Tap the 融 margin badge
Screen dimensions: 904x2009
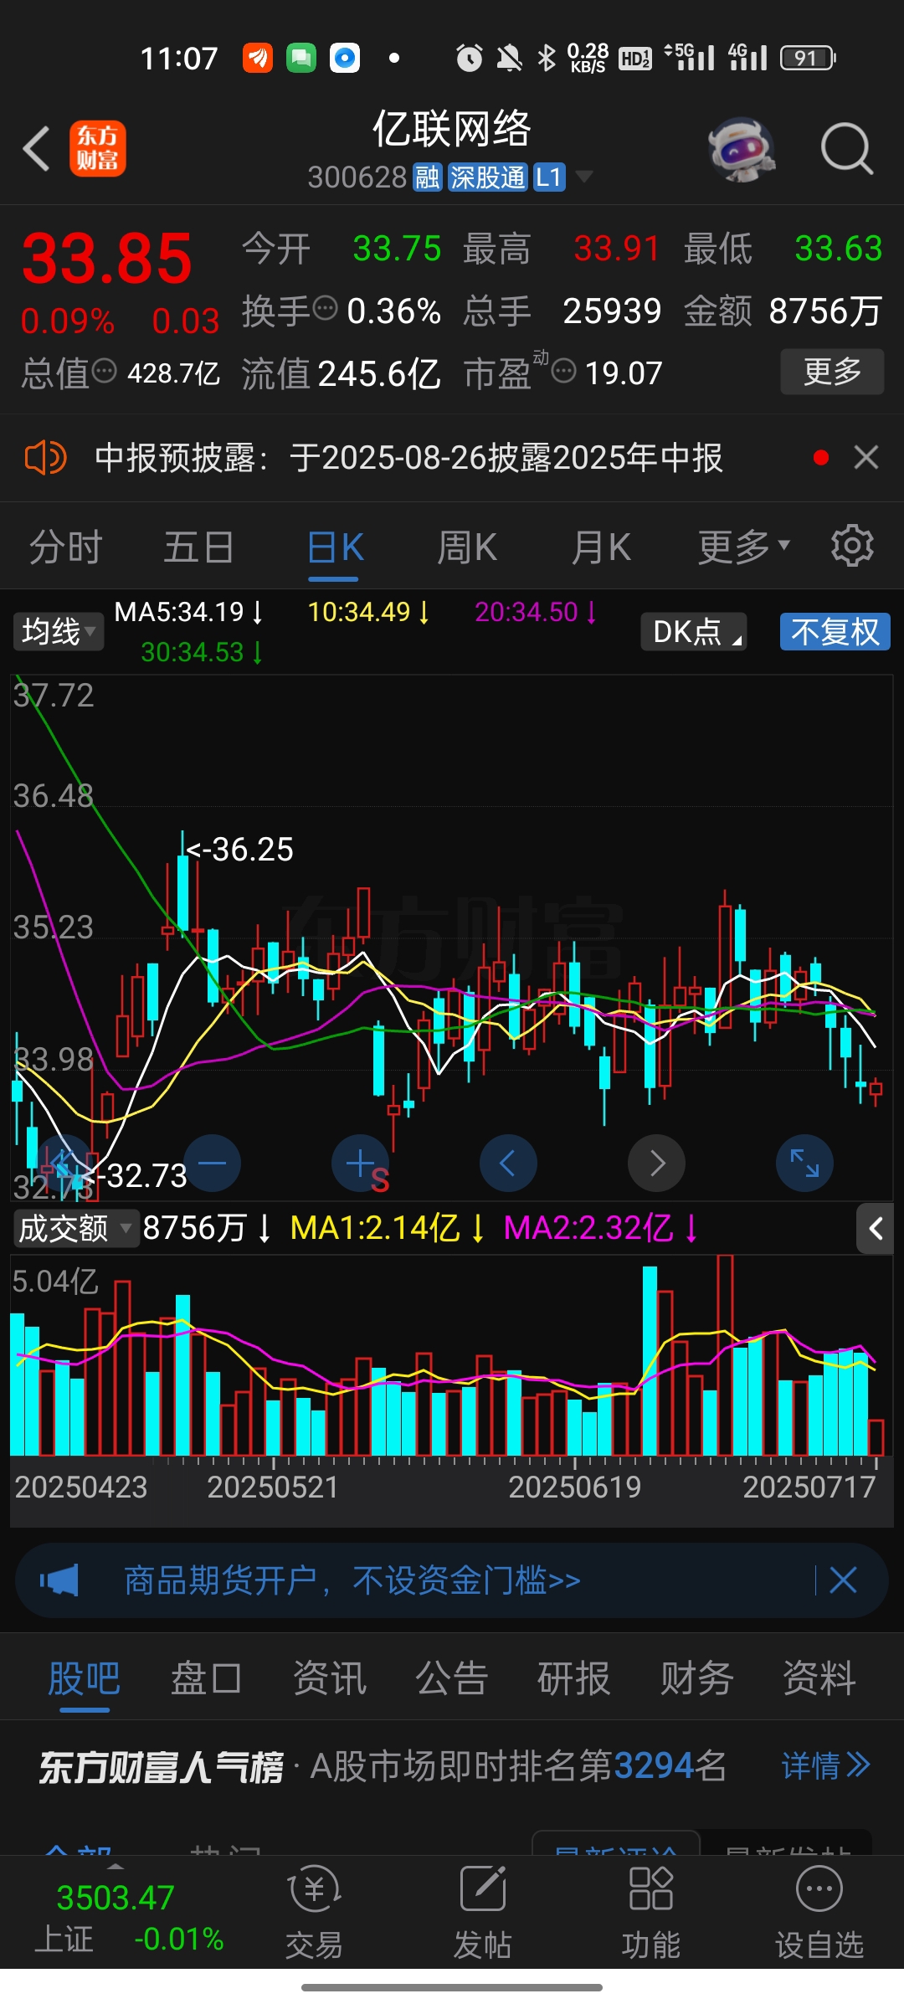point(428,177)
